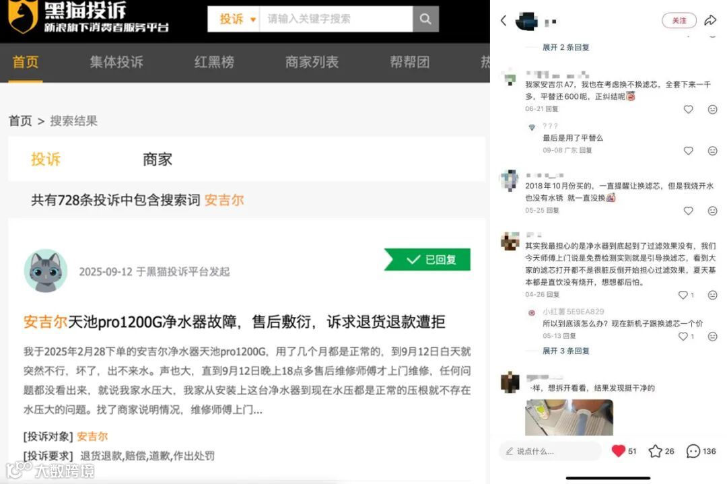Viewport: 727px width, 484px height.
Task: Focus the 请输入关键字搜索 input field
Action: (336, 19)
